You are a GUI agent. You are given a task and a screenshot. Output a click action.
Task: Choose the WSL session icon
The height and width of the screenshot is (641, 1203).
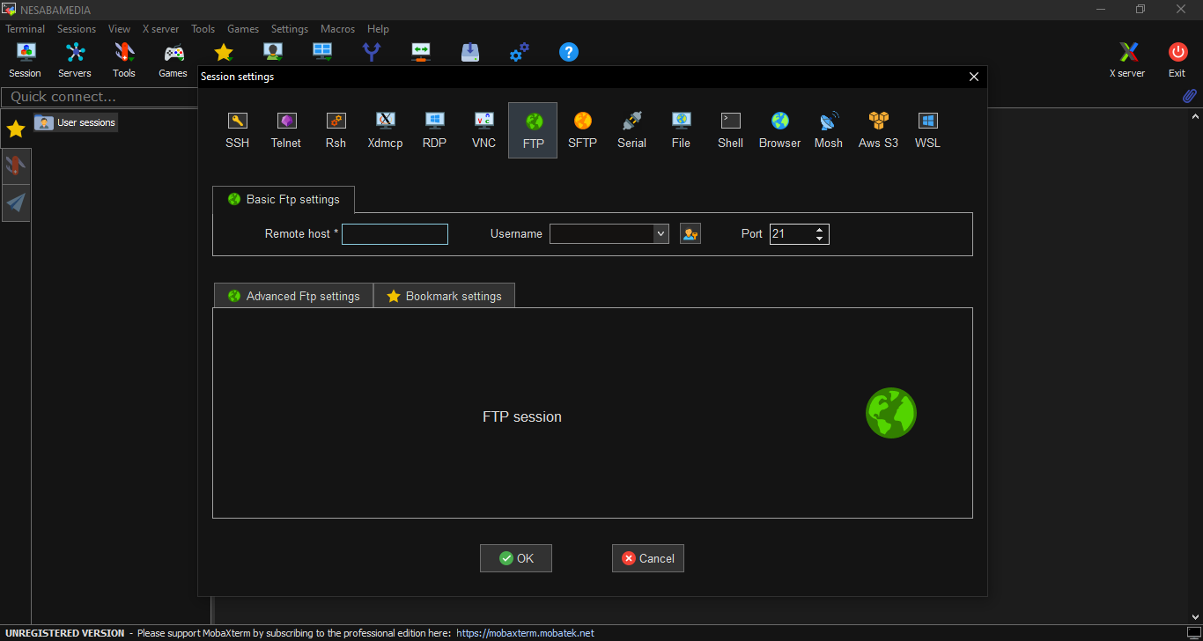tap(927, 129)
